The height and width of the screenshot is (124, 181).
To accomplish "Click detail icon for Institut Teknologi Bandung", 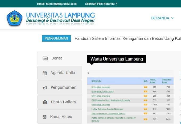I will pyautogui.click(x=145, y=119).
